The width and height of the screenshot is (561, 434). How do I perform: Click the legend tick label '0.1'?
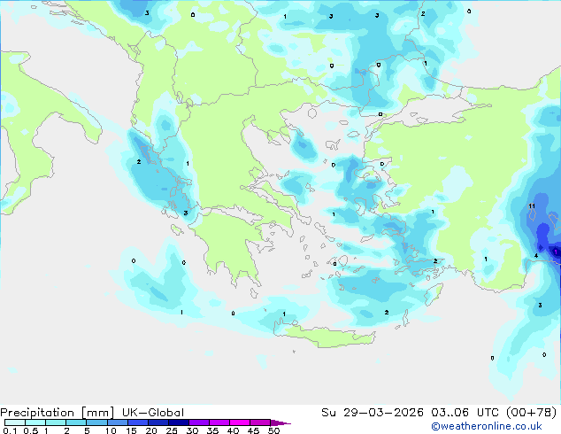tap(9, 430)
